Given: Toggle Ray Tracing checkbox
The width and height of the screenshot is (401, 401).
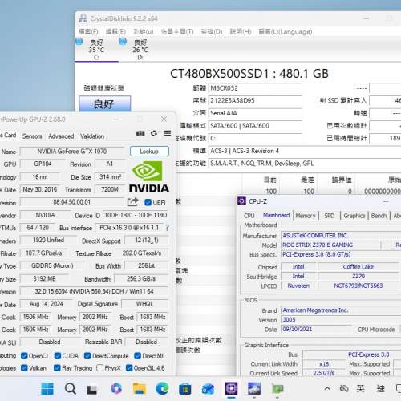Looking at the screenshot, I should click(57, 368).
